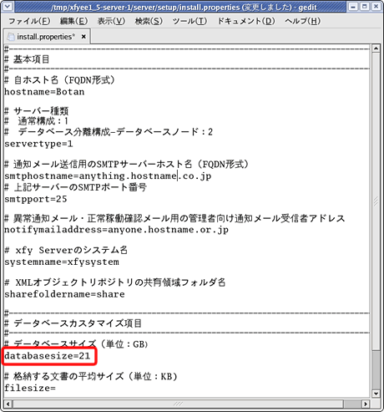The image size is (384, 412).
Task: Open window menu icon in title bar corner
Action: [8, 7]
